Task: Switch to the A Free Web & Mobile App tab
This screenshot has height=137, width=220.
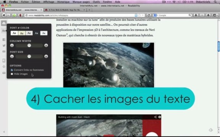Action: pos(65,10)
